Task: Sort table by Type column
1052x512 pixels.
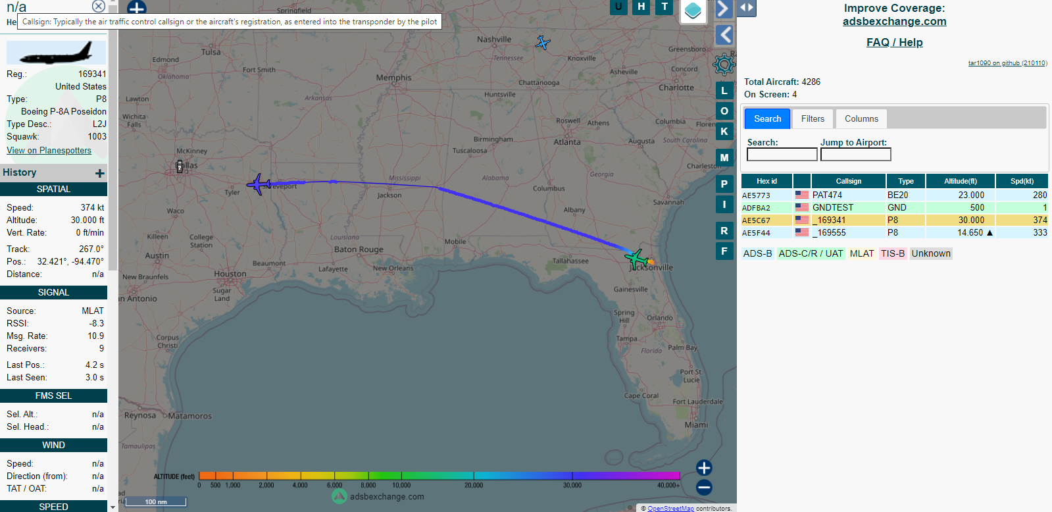Action: point(906,181)
